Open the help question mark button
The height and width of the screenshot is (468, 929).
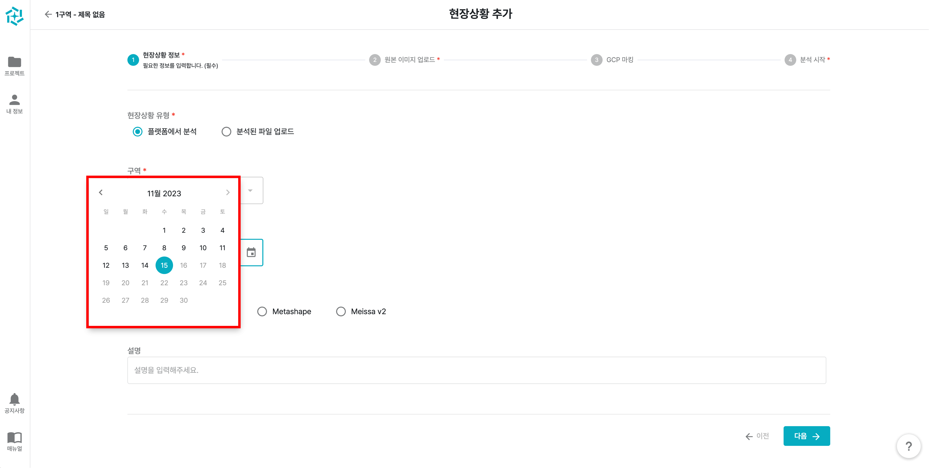(x=908, y=446)
